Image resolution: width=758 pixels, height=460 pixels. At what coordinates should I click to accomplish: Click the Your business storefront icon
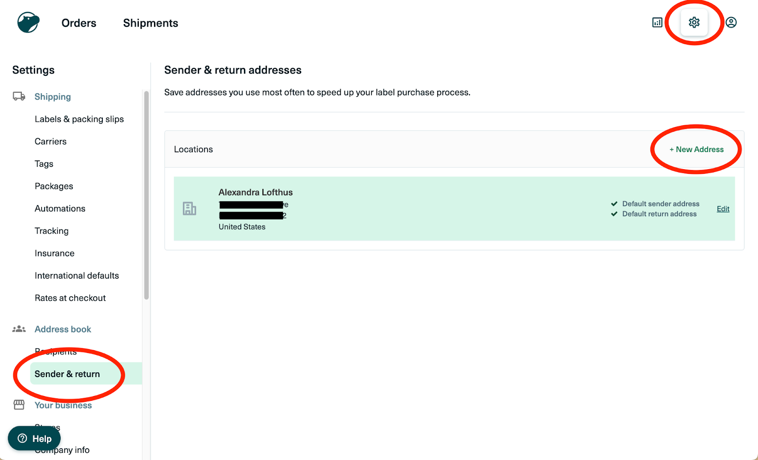click(x=19, y=405)
